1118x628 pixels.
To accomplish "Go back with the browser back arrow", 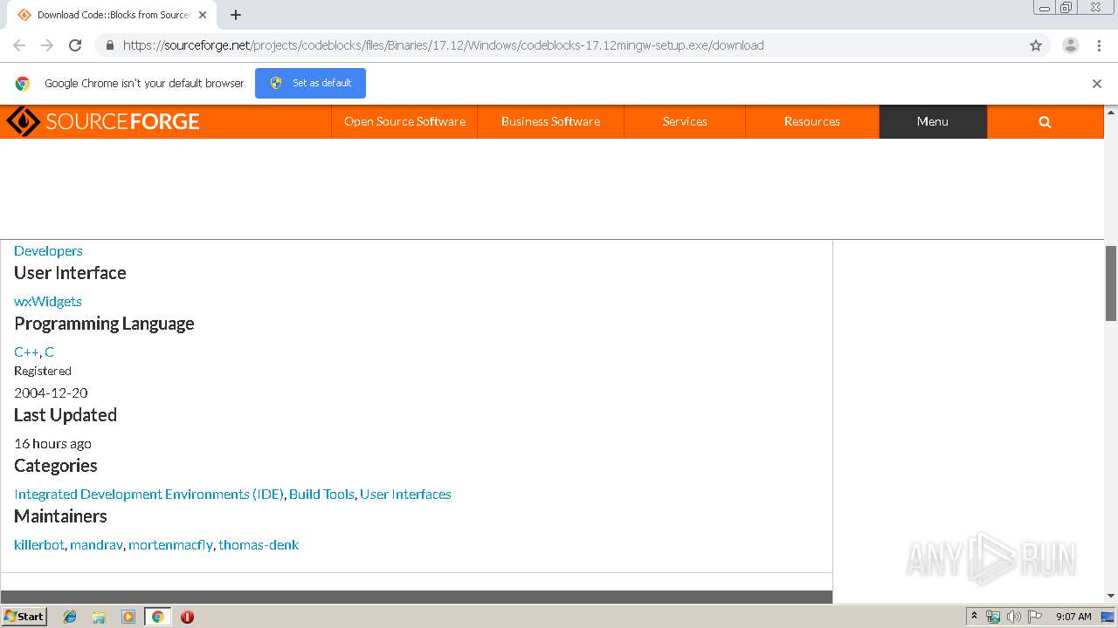I will 19,45.
